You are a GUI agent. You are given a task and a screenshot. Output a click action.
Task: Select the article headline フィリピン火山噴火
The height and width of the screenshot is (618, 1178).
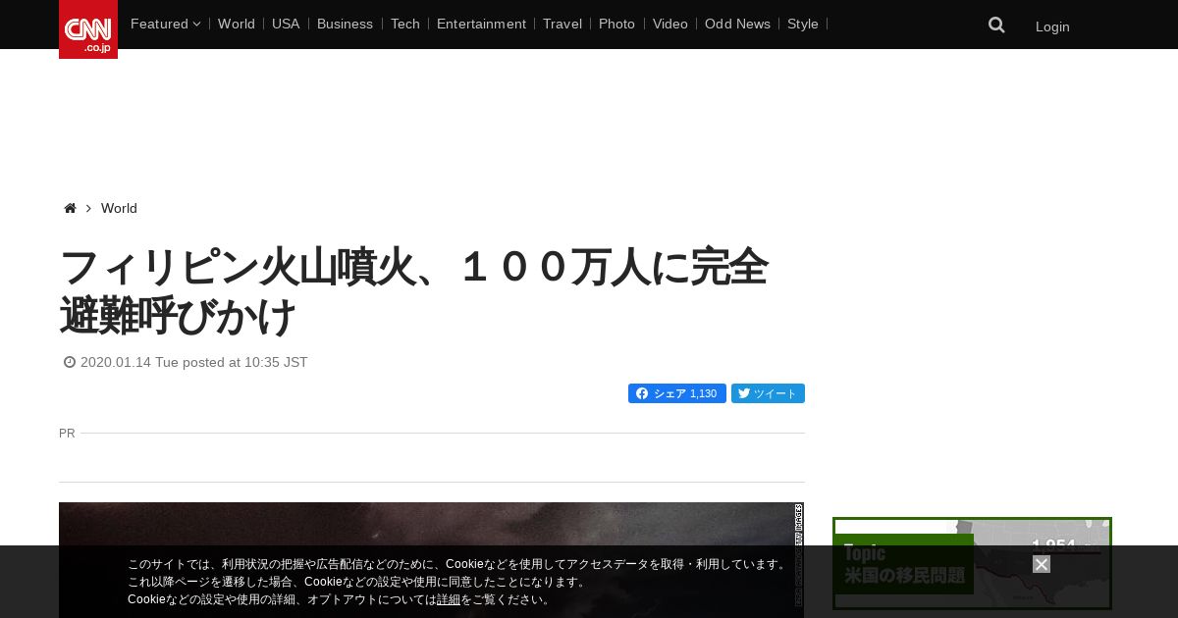413,292
